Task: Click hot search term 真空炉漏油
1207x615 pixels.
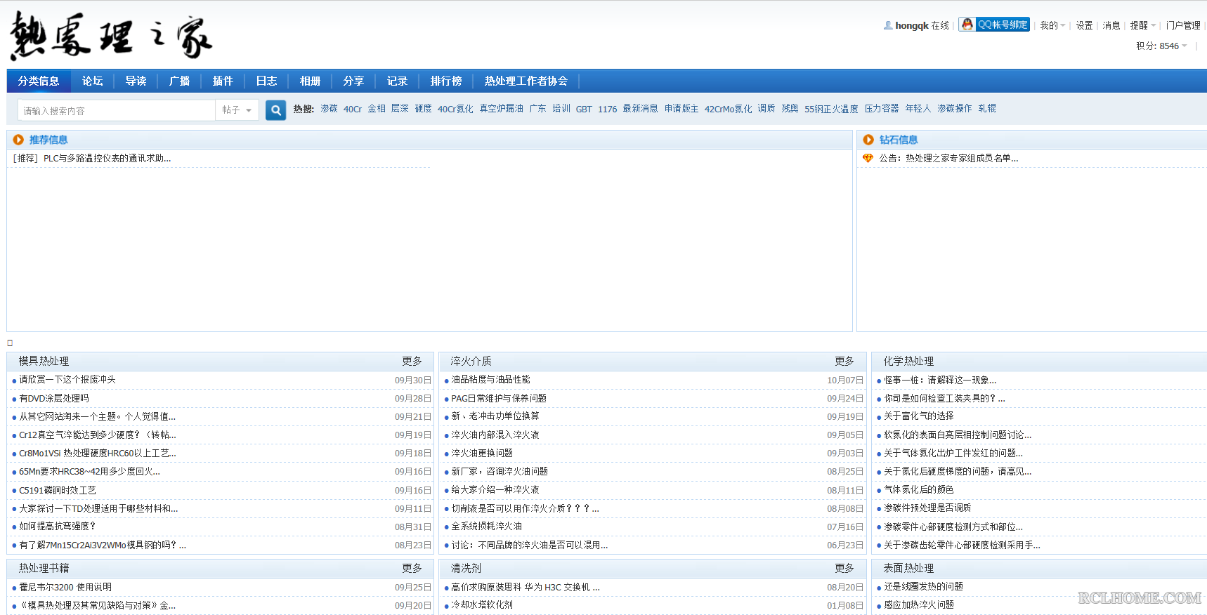Action: coord(502,109)
